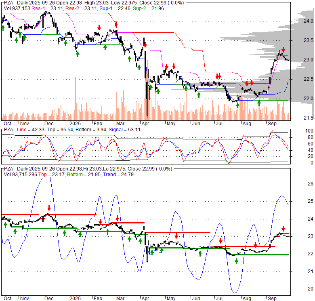Screen dimensions: 315x301
Task: Click the 'Res-1 = 23.11' magenta legend value
Action: [48, 8]
